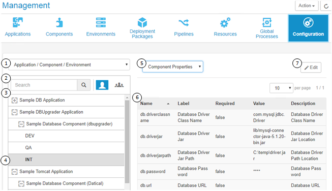Open Application / Component / Environment dropdown
Image resolution: width=332 pixels, height=191 pixels.
click(69, 65)
